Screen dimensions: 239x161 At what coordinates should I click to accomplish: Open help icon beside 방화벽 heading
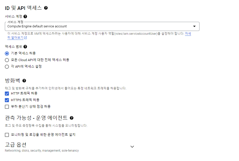[24, 81]
